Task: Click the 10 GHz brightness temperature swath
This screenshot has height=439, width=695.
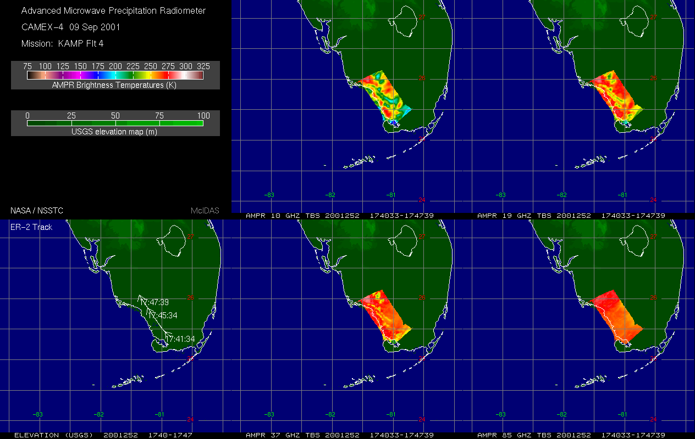Action: click(x=385, y=98)
